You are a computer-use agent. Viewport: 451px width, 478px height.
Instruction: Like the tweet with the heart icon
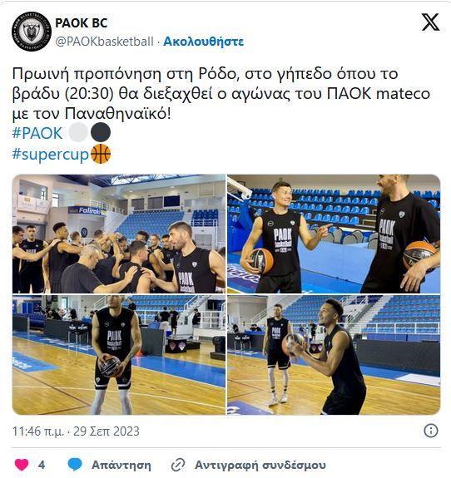(x=22, y=465)
